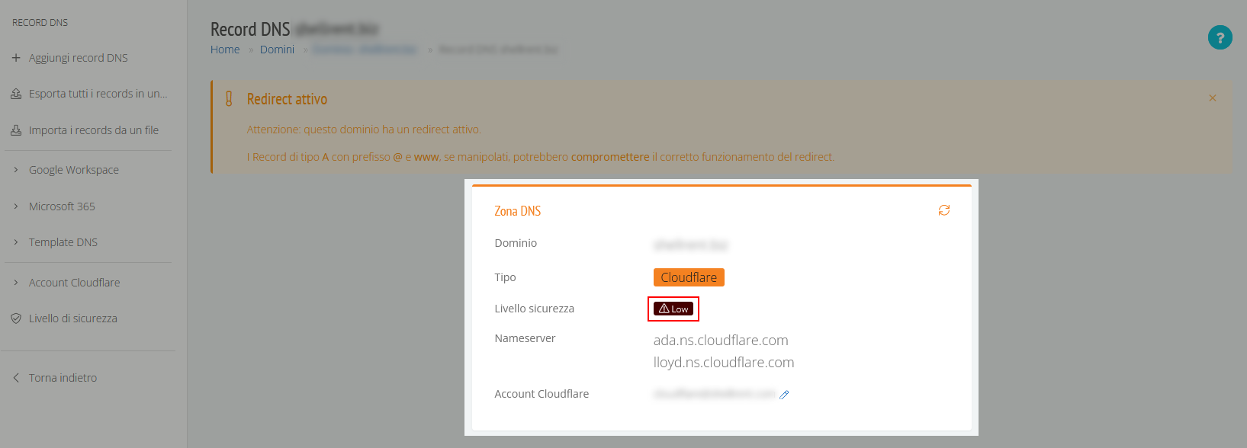1247x448 pixels.
Task: Click the warning icon in Redirect attivo alert
Action: coord(229,99)
